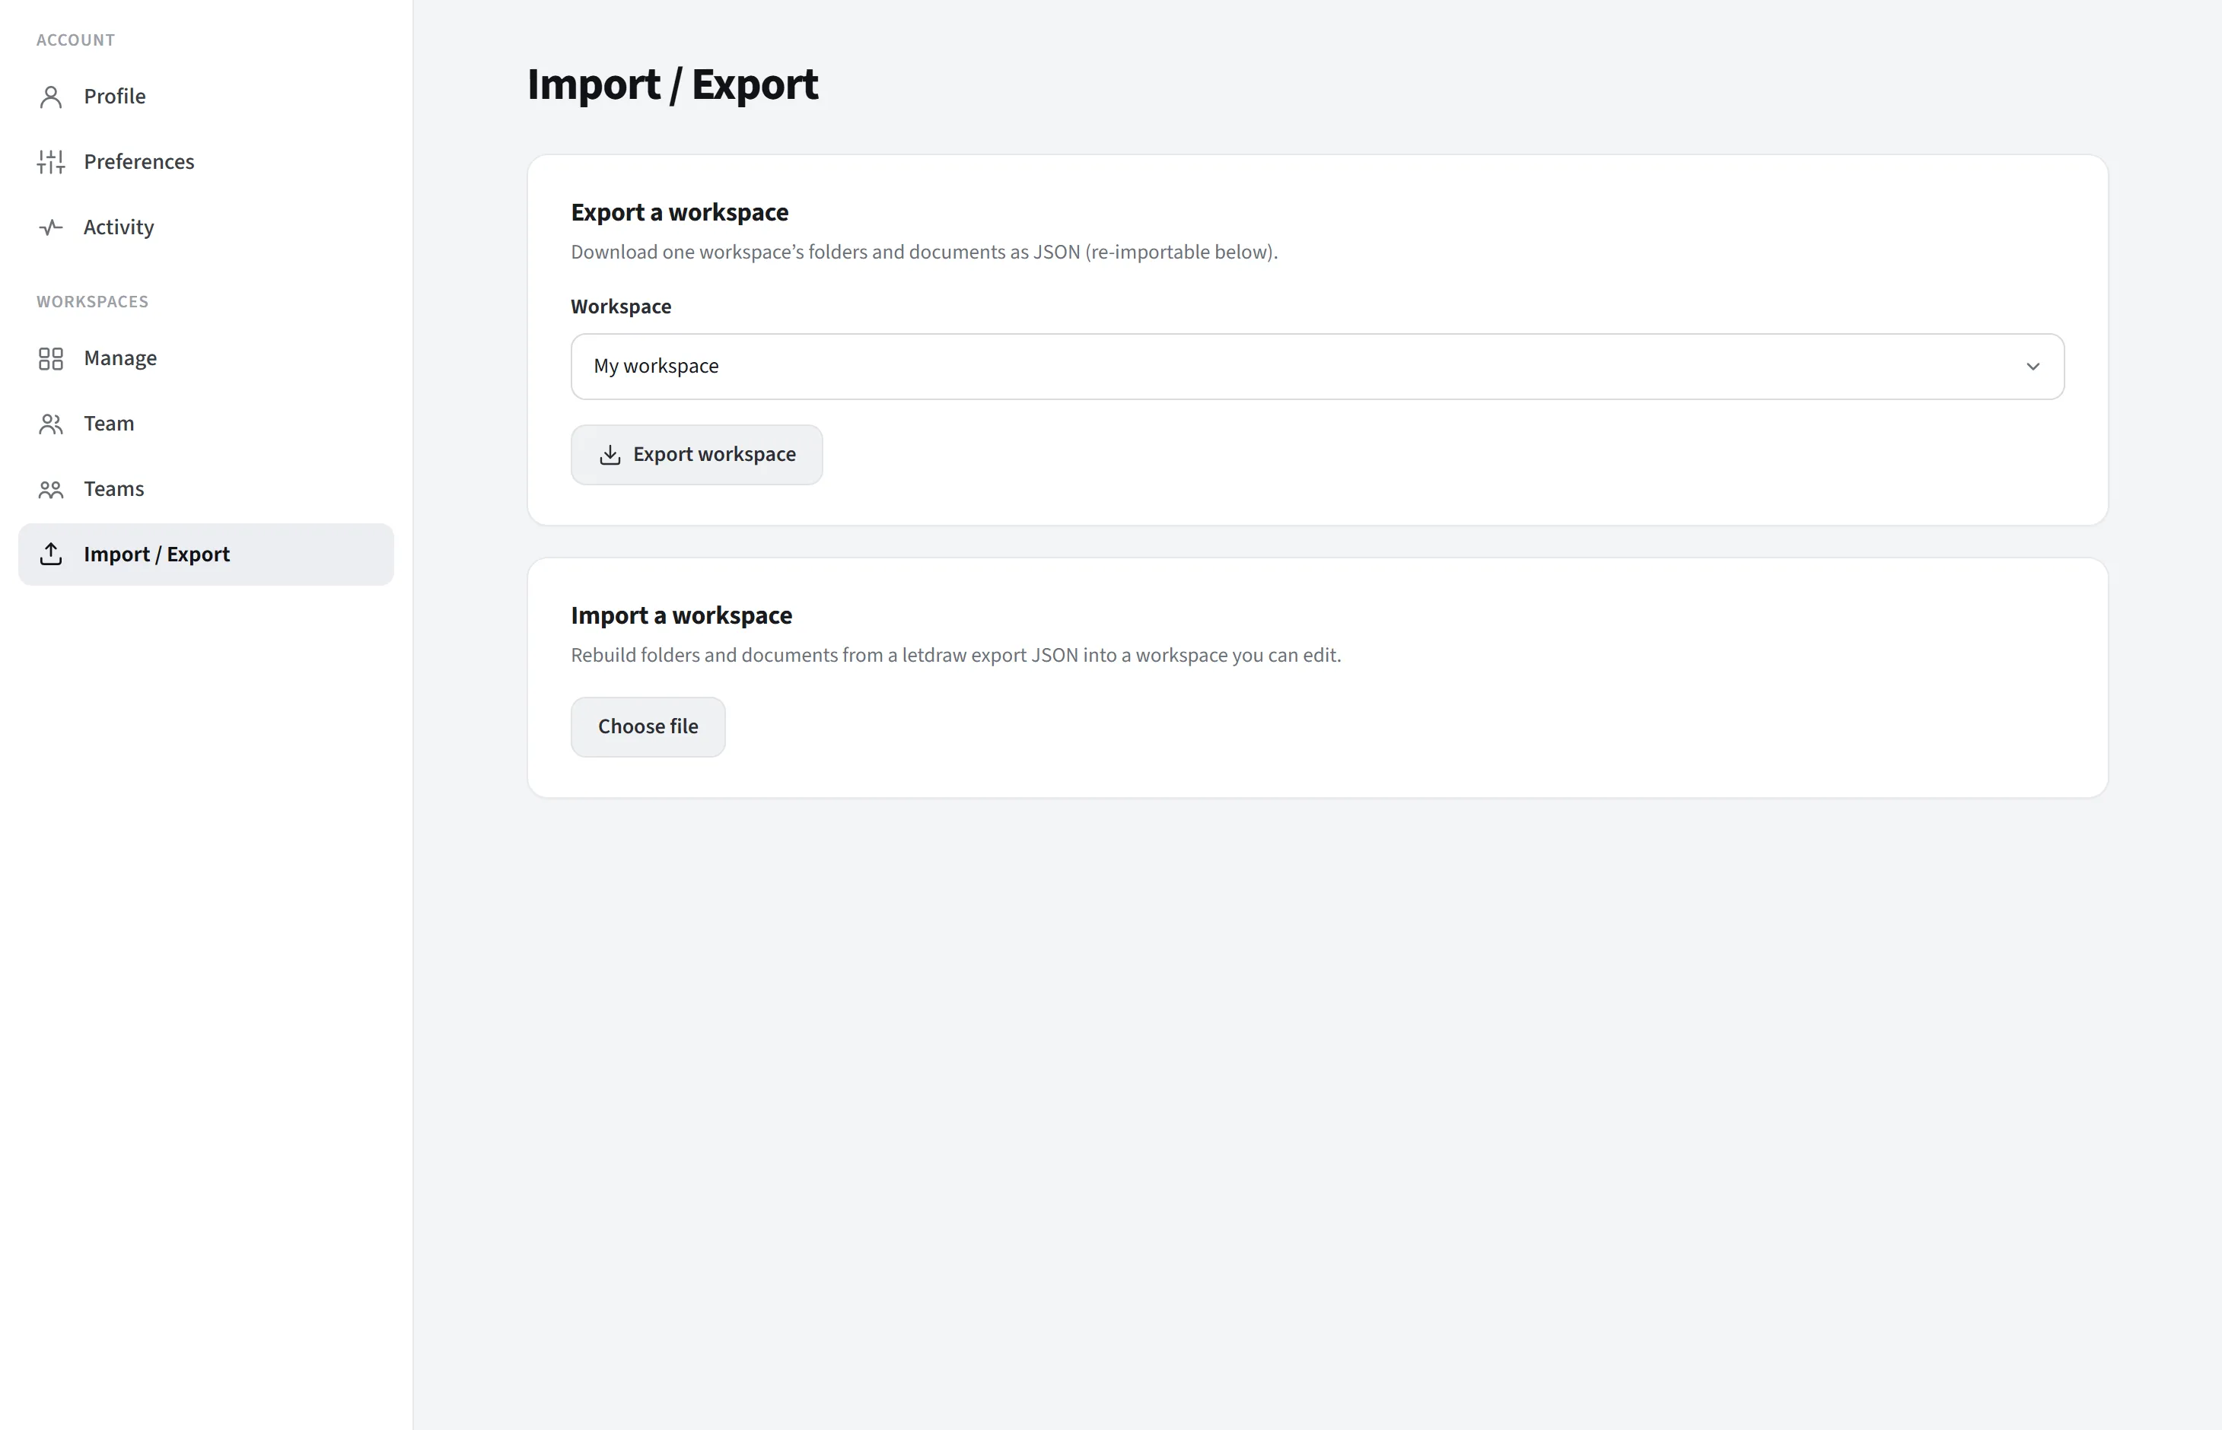Image resolution: width=2222 pixels, height=1430 pixels.
Task: Click the Preferences sliders icon
Action: [x=51, y=161]
